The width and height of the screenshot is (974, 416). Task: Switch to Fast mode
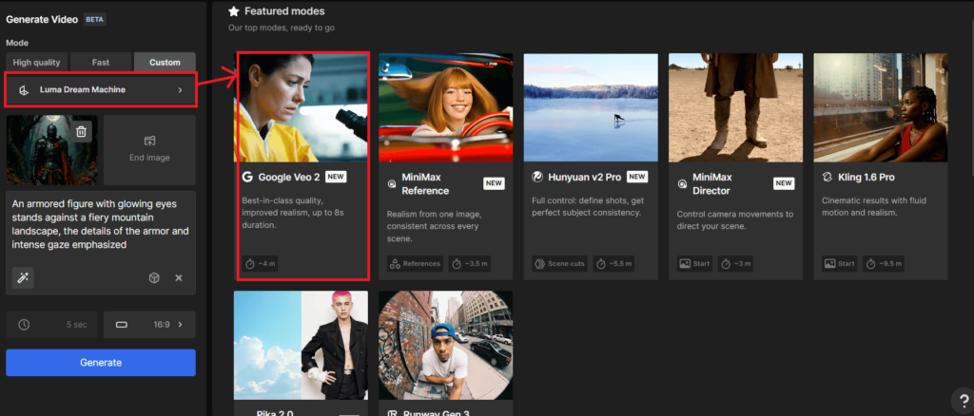tap(101, 63)
